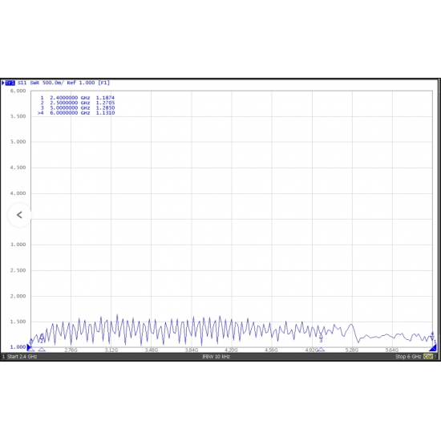Image resolution: width=441 pixels, height=441 pixels.
Task: Click the Stop 6 GHz field
Action: (408, 357)
